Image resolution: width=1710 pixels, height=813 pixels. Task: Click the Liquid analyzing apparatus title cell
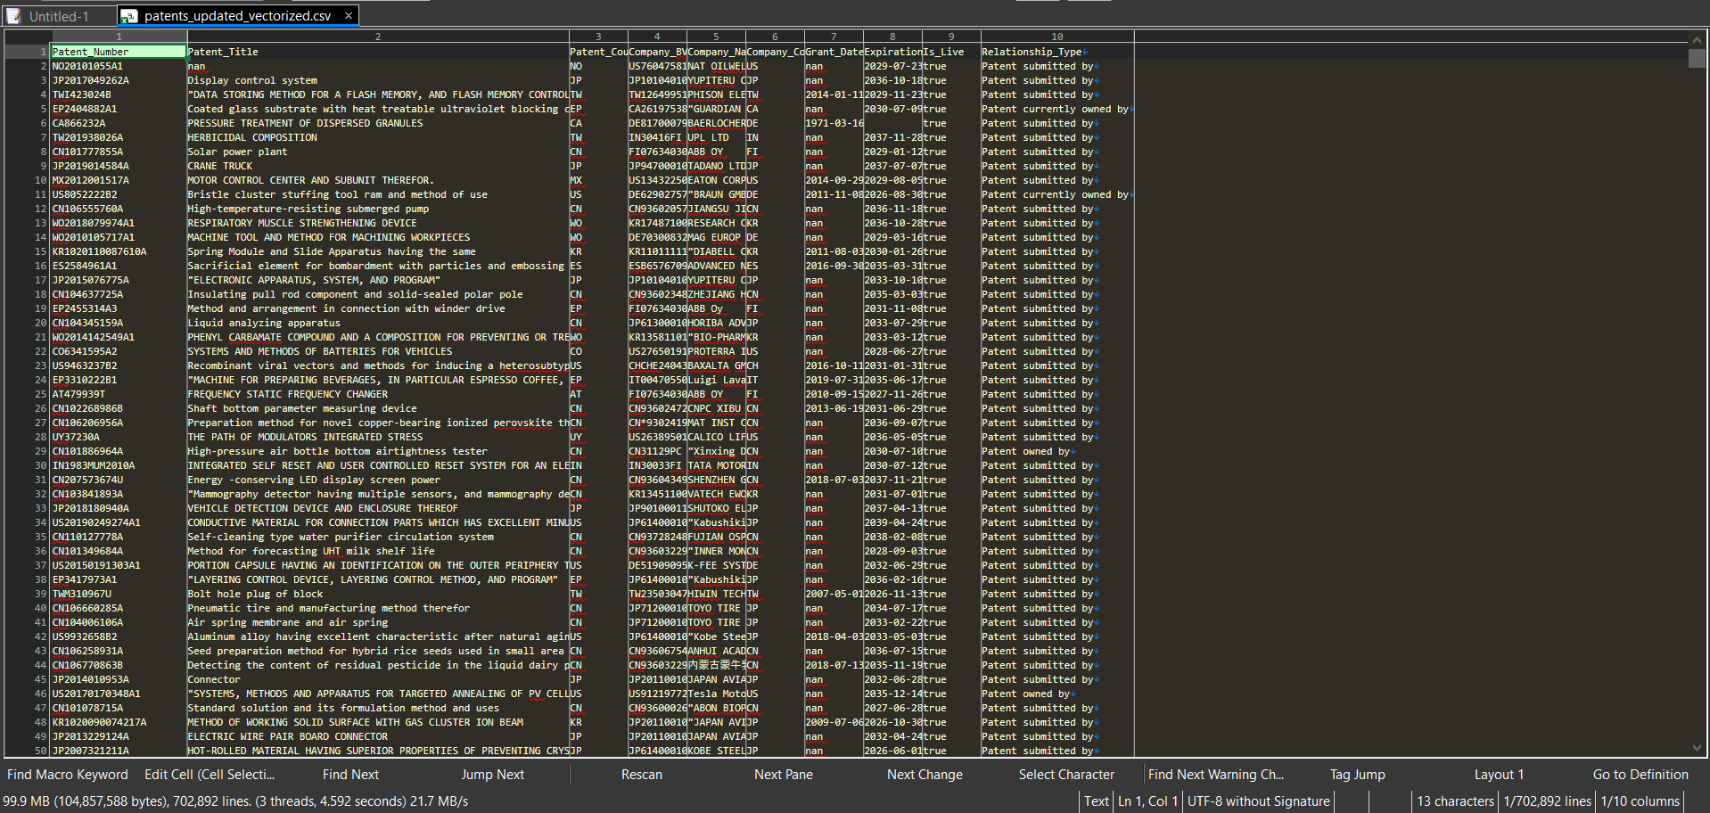378,323
